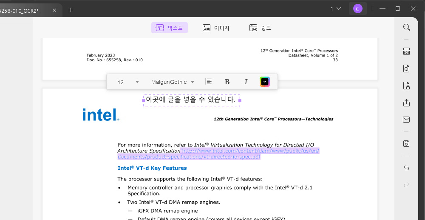The image size is (425, 220).
Task: Switch to the 이미지 (Image) edit mode
Action: [216, 28]
